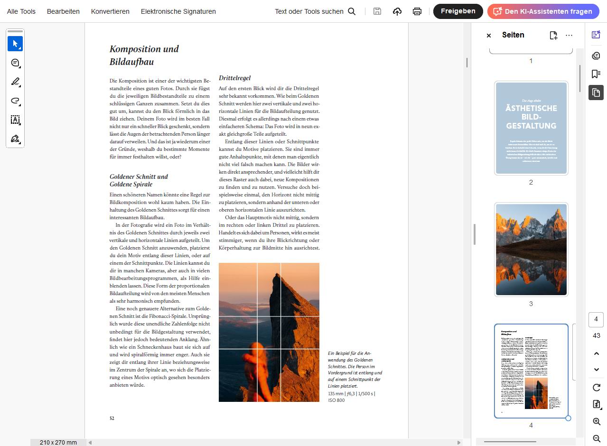Click the Drittelregel heading
This screenshot has width=607, height=446.
click(234, 78)
